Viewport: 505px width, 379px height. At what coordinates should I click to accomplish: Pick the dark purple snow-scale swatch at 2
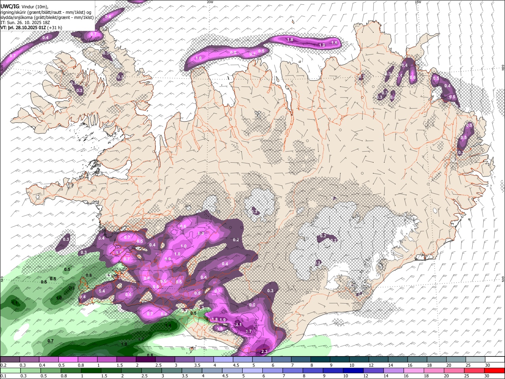(146, 359)
